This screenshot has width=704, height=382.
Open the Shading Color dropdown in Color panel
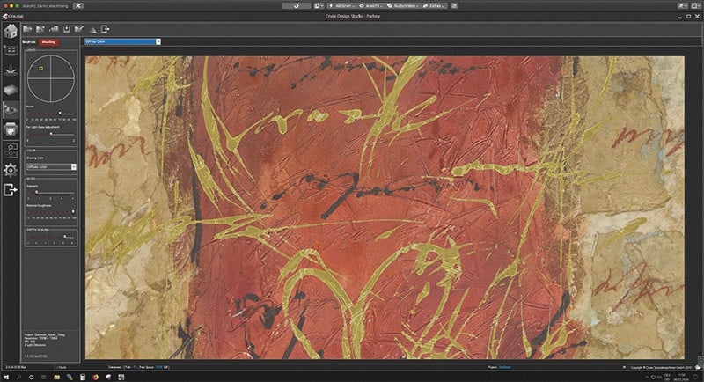coord(51,167)
